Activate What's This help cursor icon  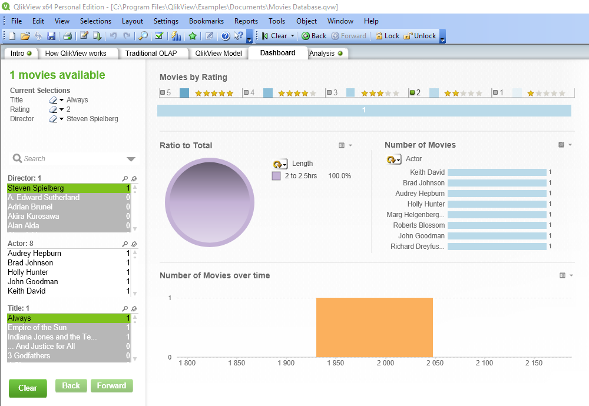(239, 36)
